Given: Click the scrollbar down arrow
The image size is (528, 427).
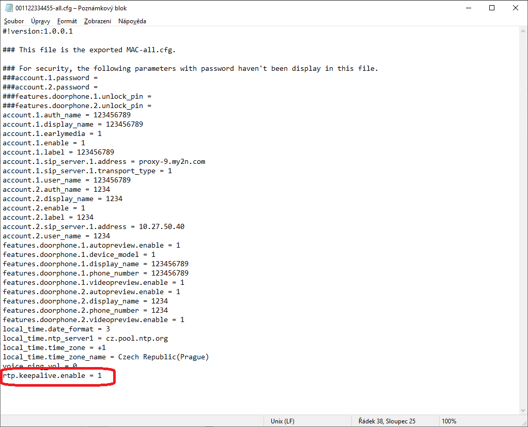Looking at the screenshot, I should [523, 410].
